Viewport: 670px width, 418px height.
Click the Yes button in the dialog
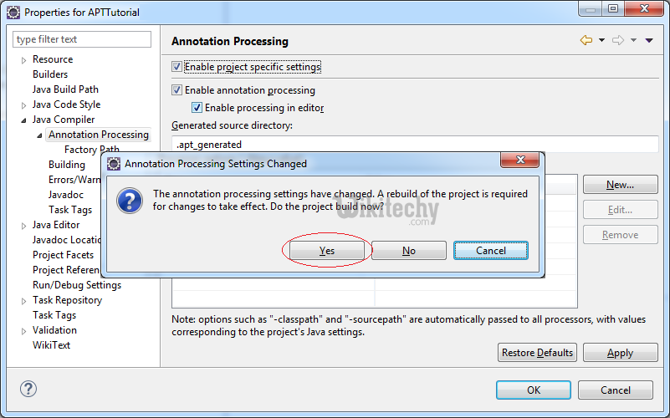[x=326, y=250]
